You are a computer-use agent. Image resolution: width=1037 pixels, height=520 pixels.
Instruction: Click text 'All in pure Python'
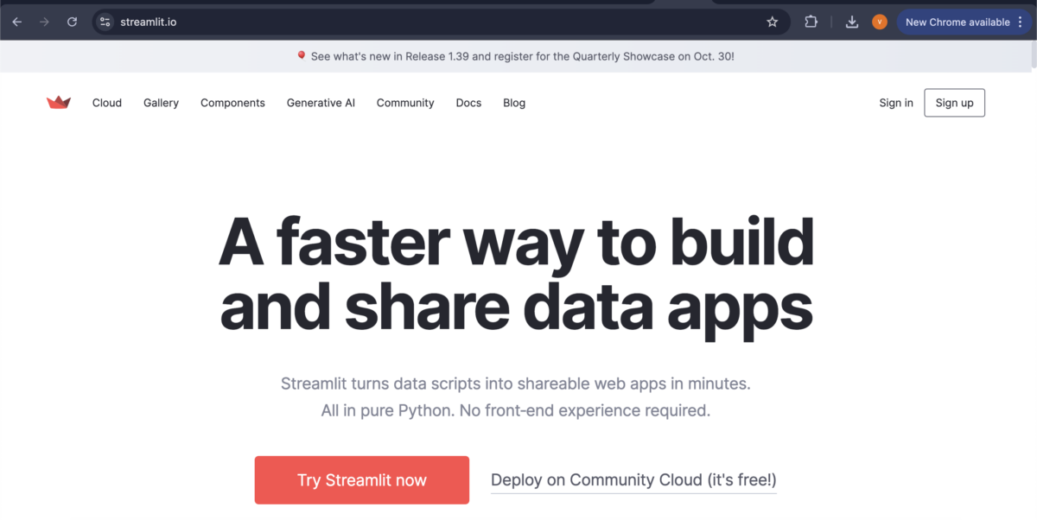(x=386, y=411)
